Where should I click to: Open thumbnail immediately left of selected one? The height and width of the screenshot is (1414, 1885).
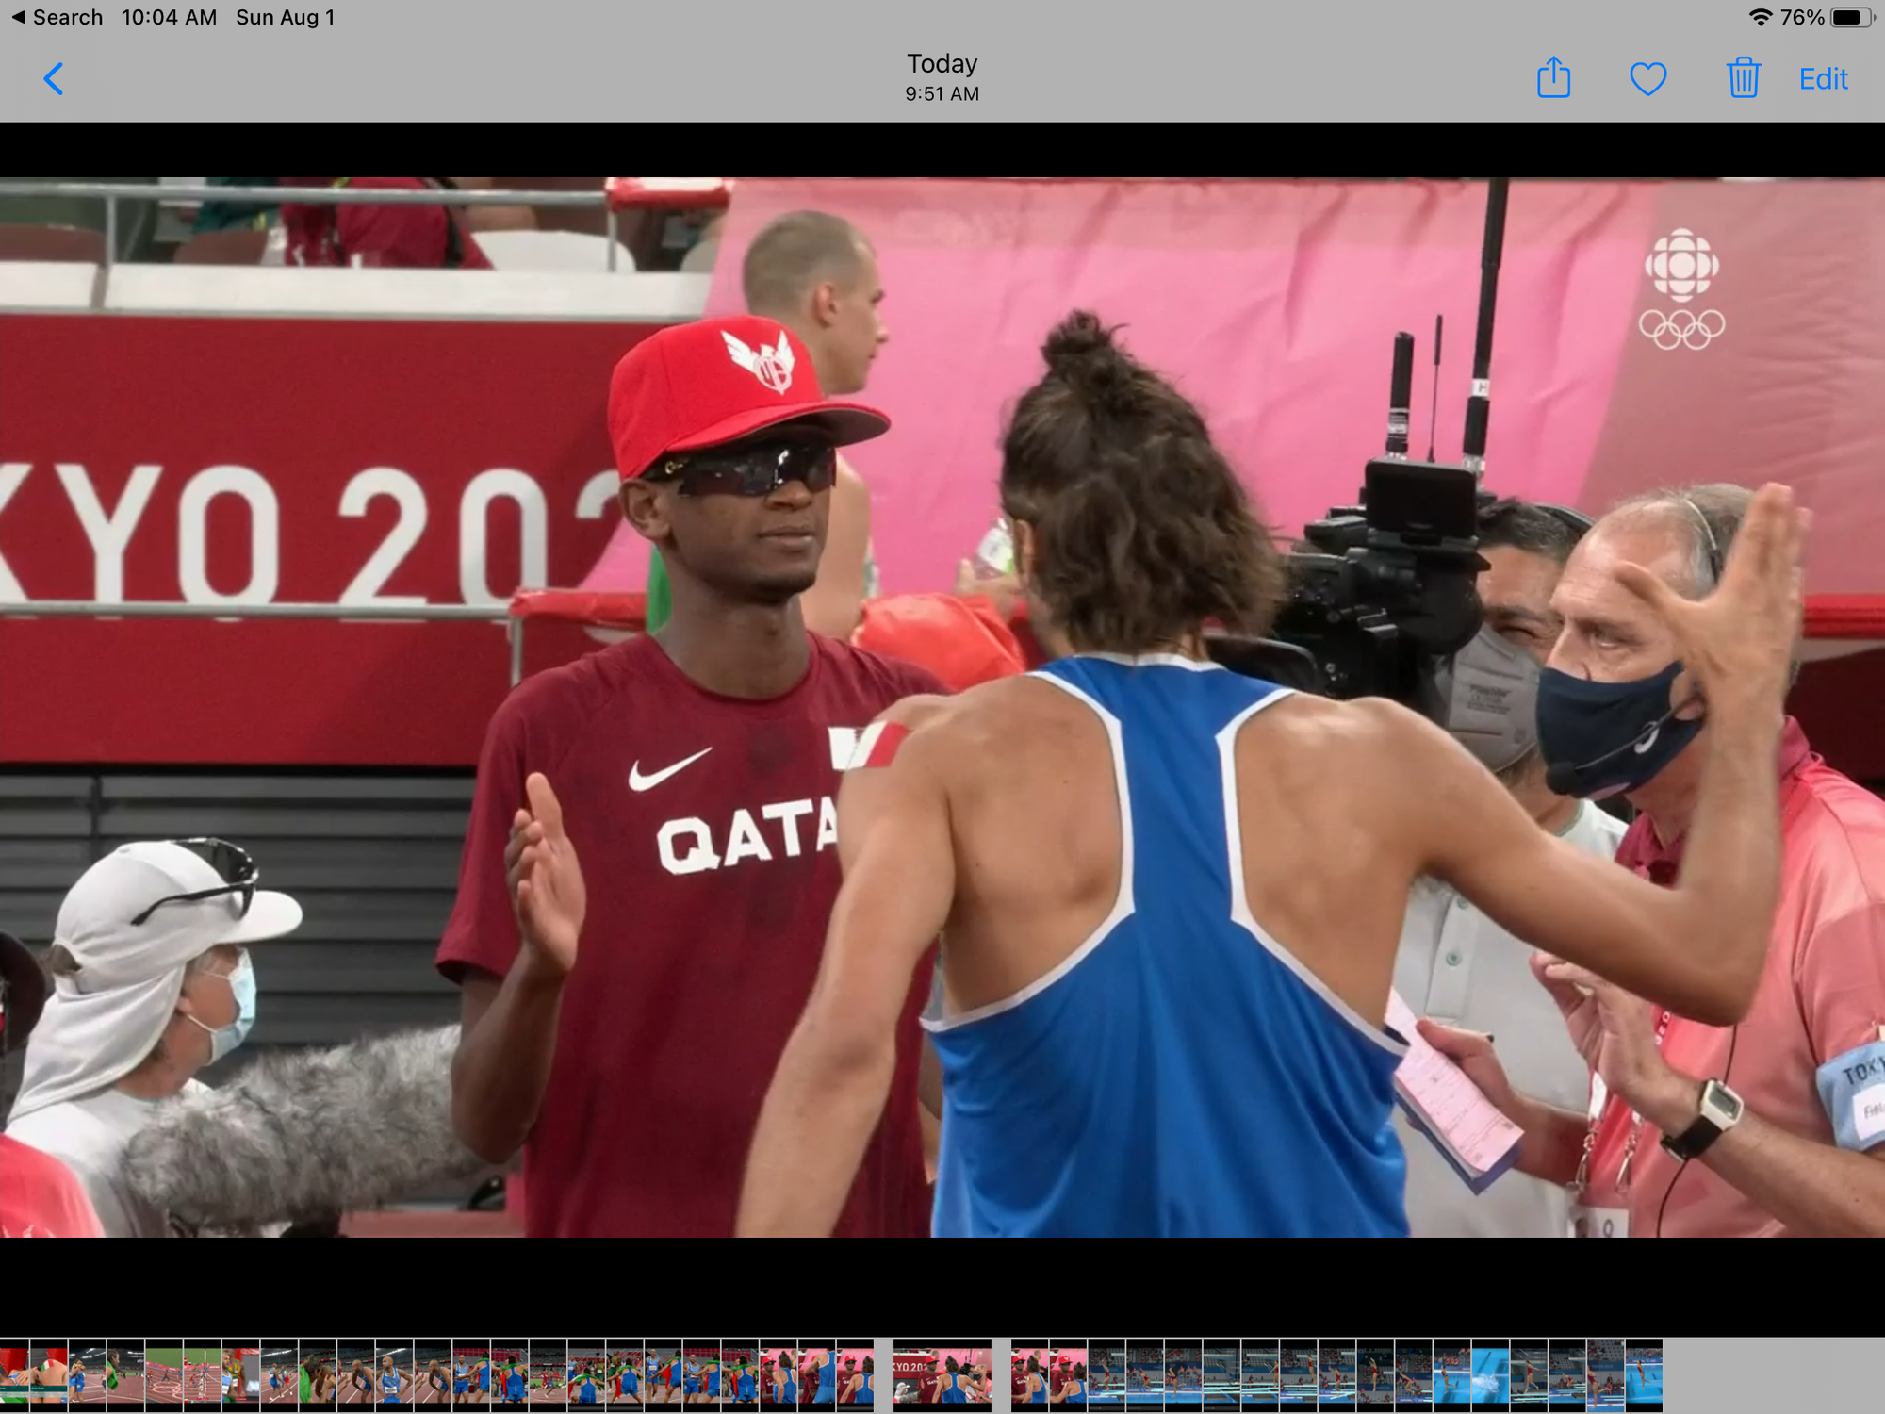pos(855,1374)
